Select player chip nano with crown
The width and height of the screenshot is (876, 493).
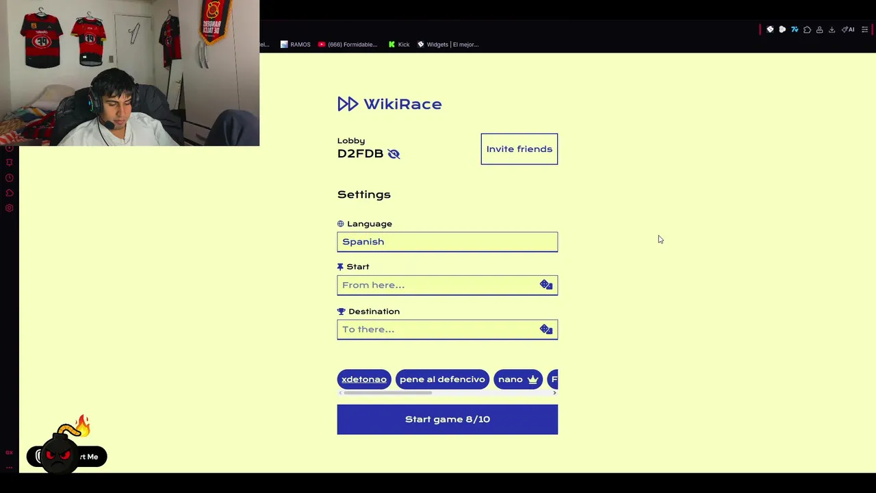518,379
